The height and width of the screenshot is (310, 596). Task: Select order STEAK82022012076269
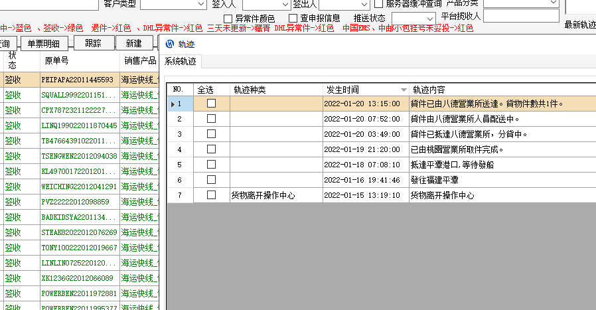coord(80,232)
